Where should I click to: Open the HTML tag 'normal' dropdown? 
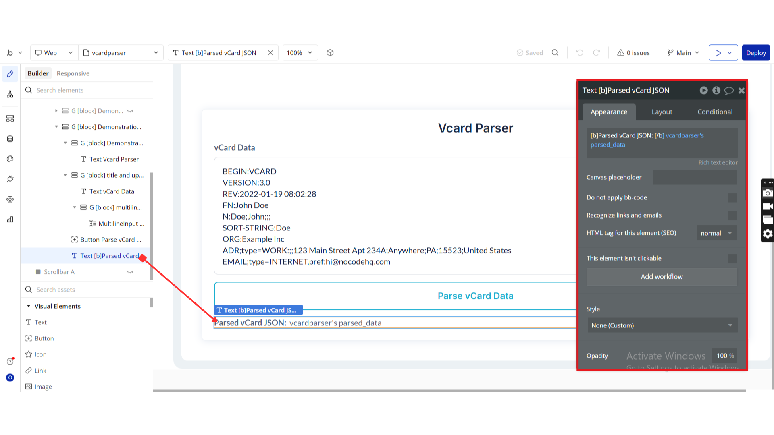point(717,233)
